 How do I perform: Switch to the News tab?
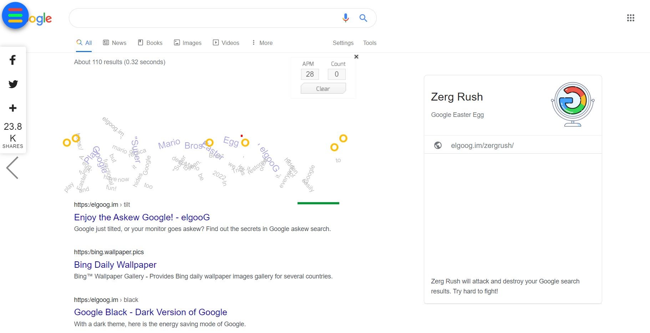pos(115,43)
